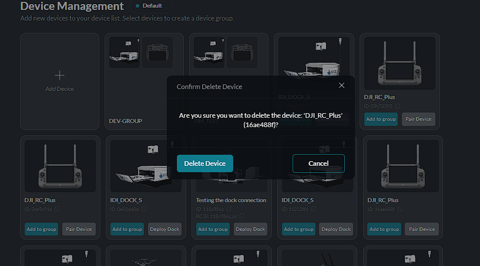Select controller thumbnail in SIM_TEST card
Image resolution: width=480 pixels, height=266 pixels.
pyautogui.click(x=242, y=52)
